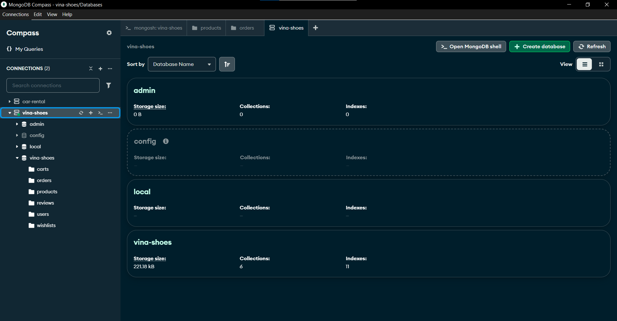Open a MongoDB shell from the vina-shoes connection row
This screenshot has width=617, height=321.
click(x=100, y=113)
